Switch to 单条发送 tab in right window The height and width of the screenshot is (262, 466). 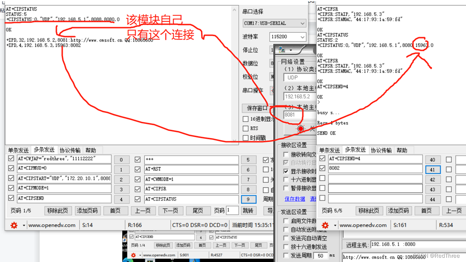point(329,150)
